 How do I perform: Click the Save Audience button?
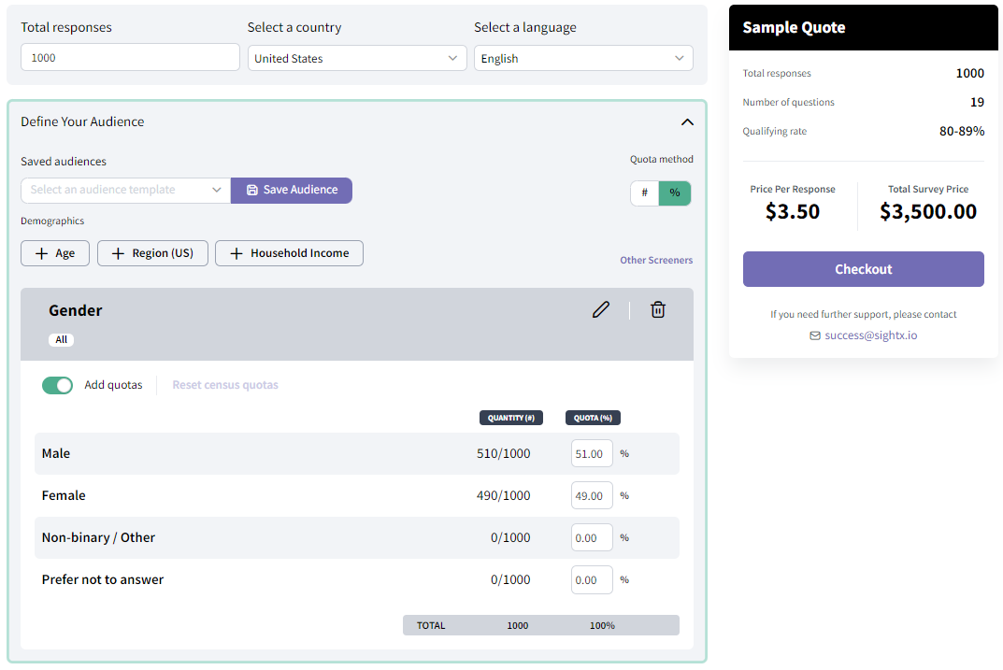pos(292,191)
